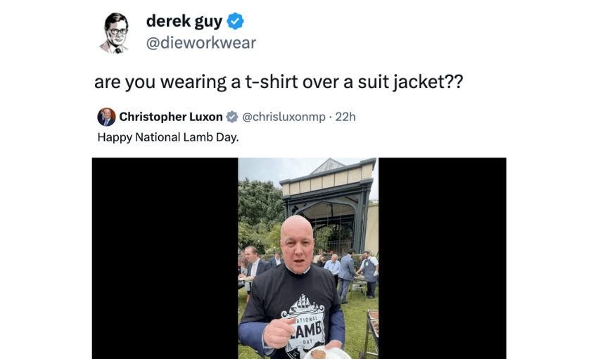598x359 pixels.
Task: Visit the @dieworkwear handle
Action: [x=201, y=43]
